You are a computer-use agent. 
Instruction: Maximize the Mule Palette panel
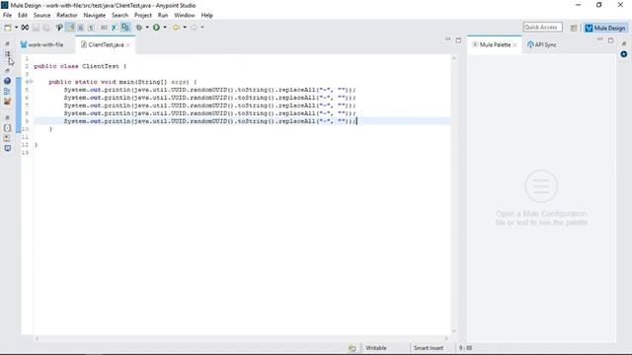610,40
